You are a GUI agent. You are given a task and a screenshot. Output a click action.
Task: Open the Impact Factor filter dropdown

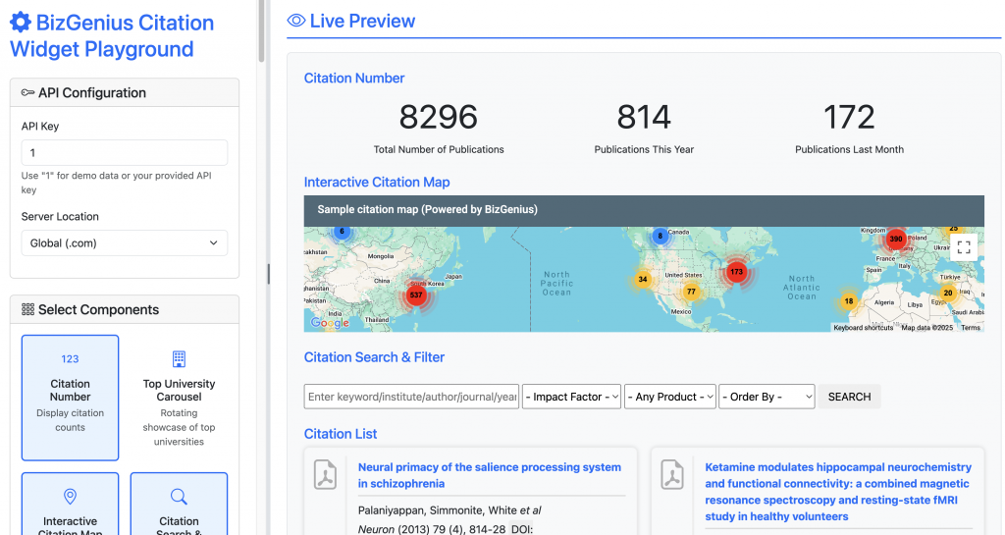(x=572, y=397)
